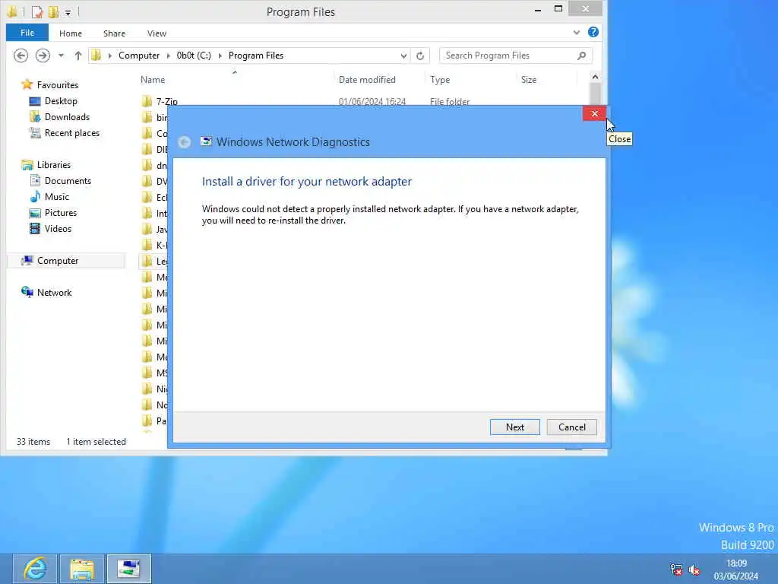Click the Network Diagnostics taskbar icon
Image resolution: width=778 pixels, height=584 pixels.
point(129,569)
